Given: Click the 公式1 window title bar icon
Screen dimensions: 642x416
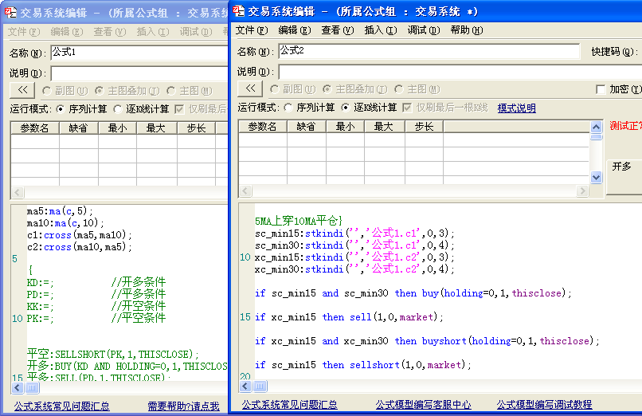Looking at the screenshot, I should pos(10,12).
